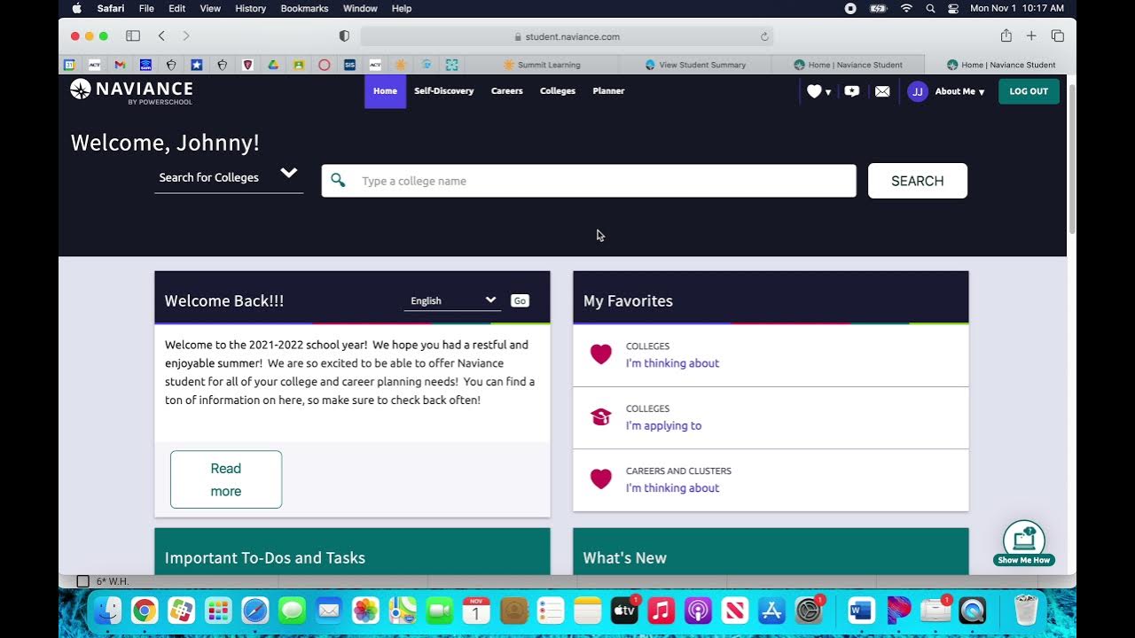Screen dimensions: 1135x638
Task: Open Finder from the Dock
Action: point(108,611)
